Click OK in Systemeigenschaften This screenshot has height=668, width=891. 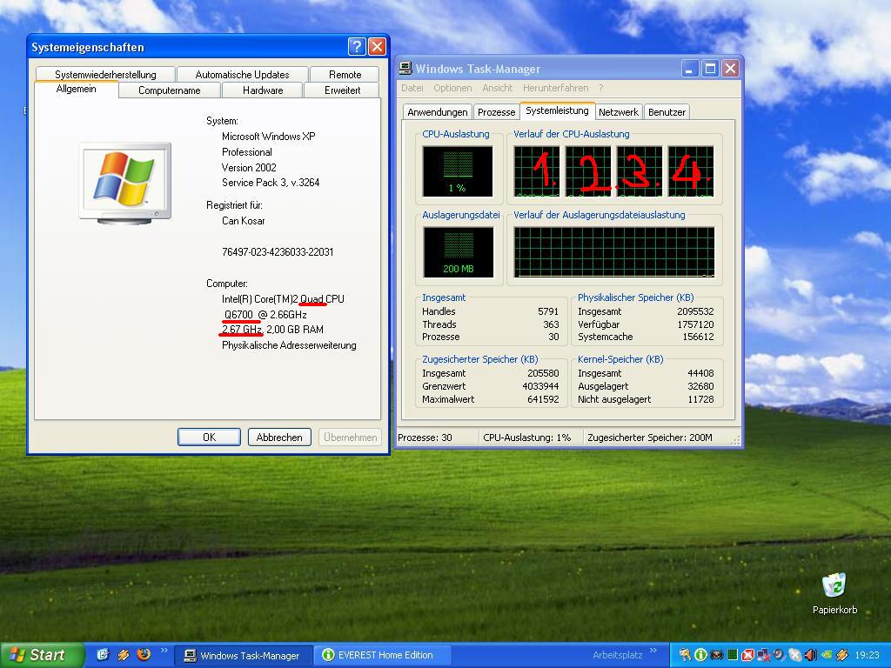coord(209,437)
